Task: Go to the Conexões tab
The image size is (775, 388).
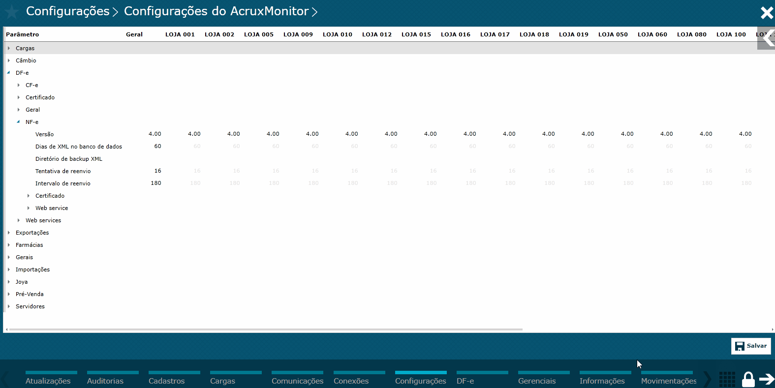Action: point(359,379)
